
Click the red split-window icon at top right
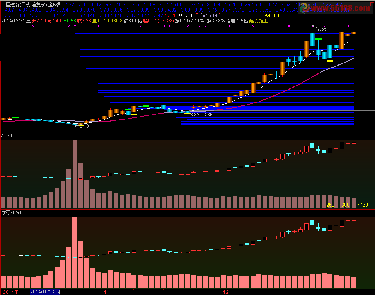pyautogui.click(x=372, y=4)
